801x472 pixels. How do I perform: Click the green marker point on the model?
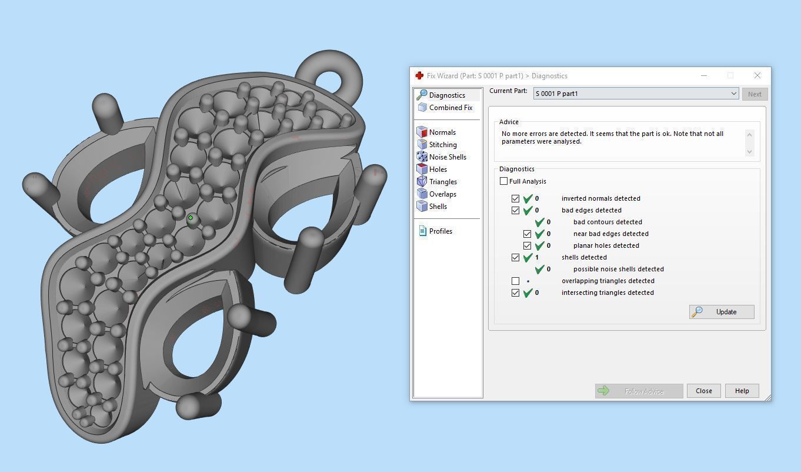[191, 218]
